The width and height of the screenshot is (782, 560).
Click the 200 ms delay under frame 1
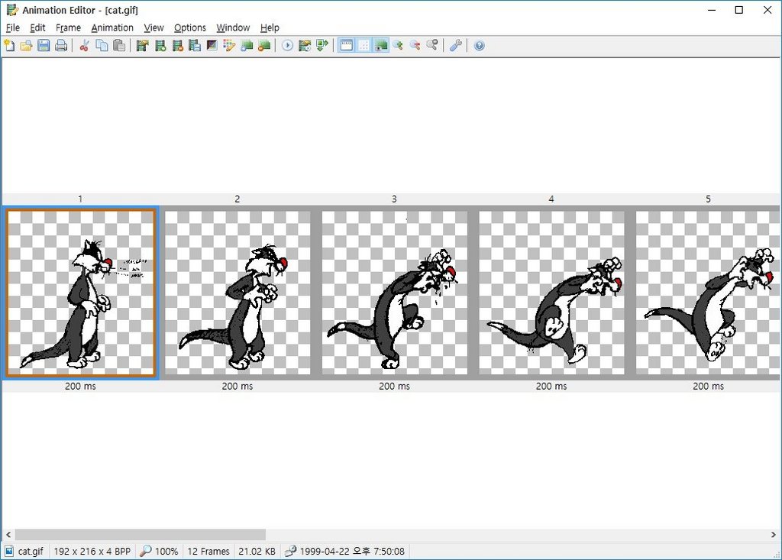[80, 386]
